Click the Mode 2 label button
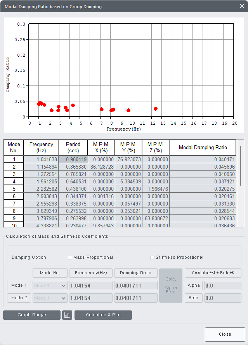Screen dimensions: 248x345 19,298
